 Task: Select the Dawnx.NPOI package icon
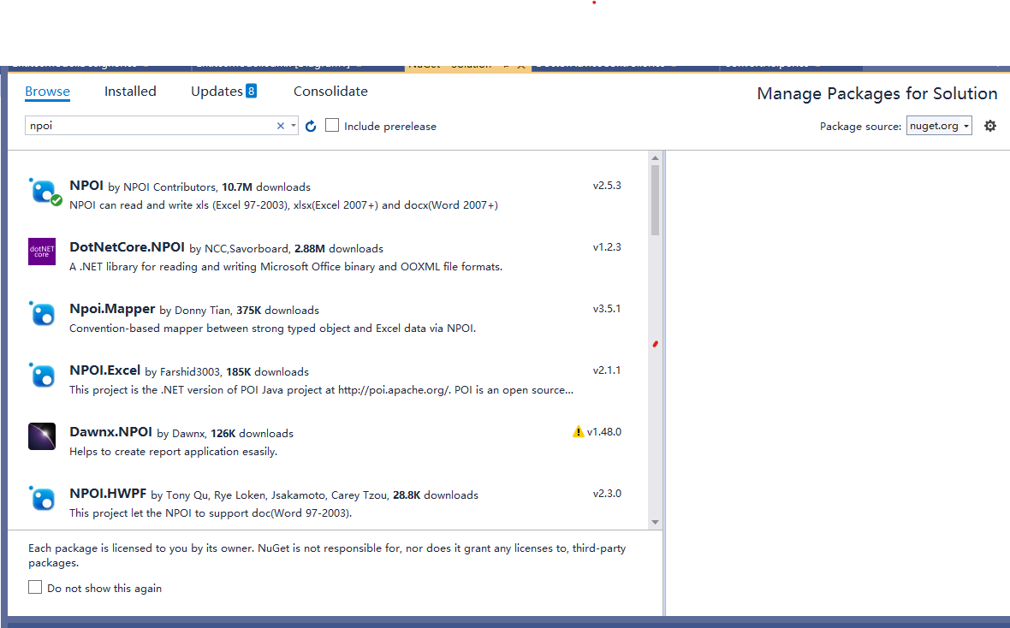(x=42, y=436)
